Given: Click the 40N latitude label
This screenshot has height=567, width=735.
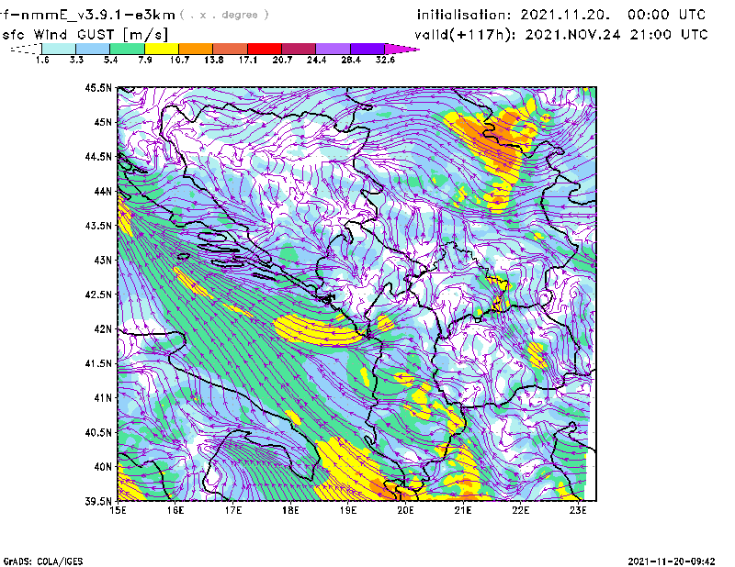Looking at the screenshot, I should [x=103, y=467].
